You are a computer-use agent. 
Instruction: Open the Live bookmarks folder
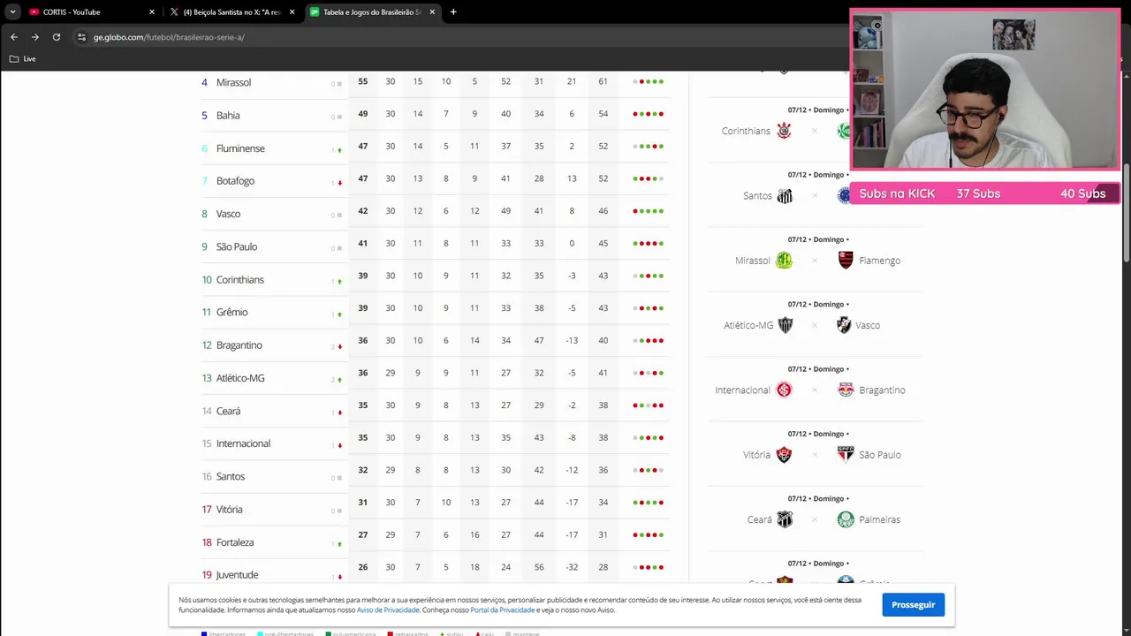23,58
